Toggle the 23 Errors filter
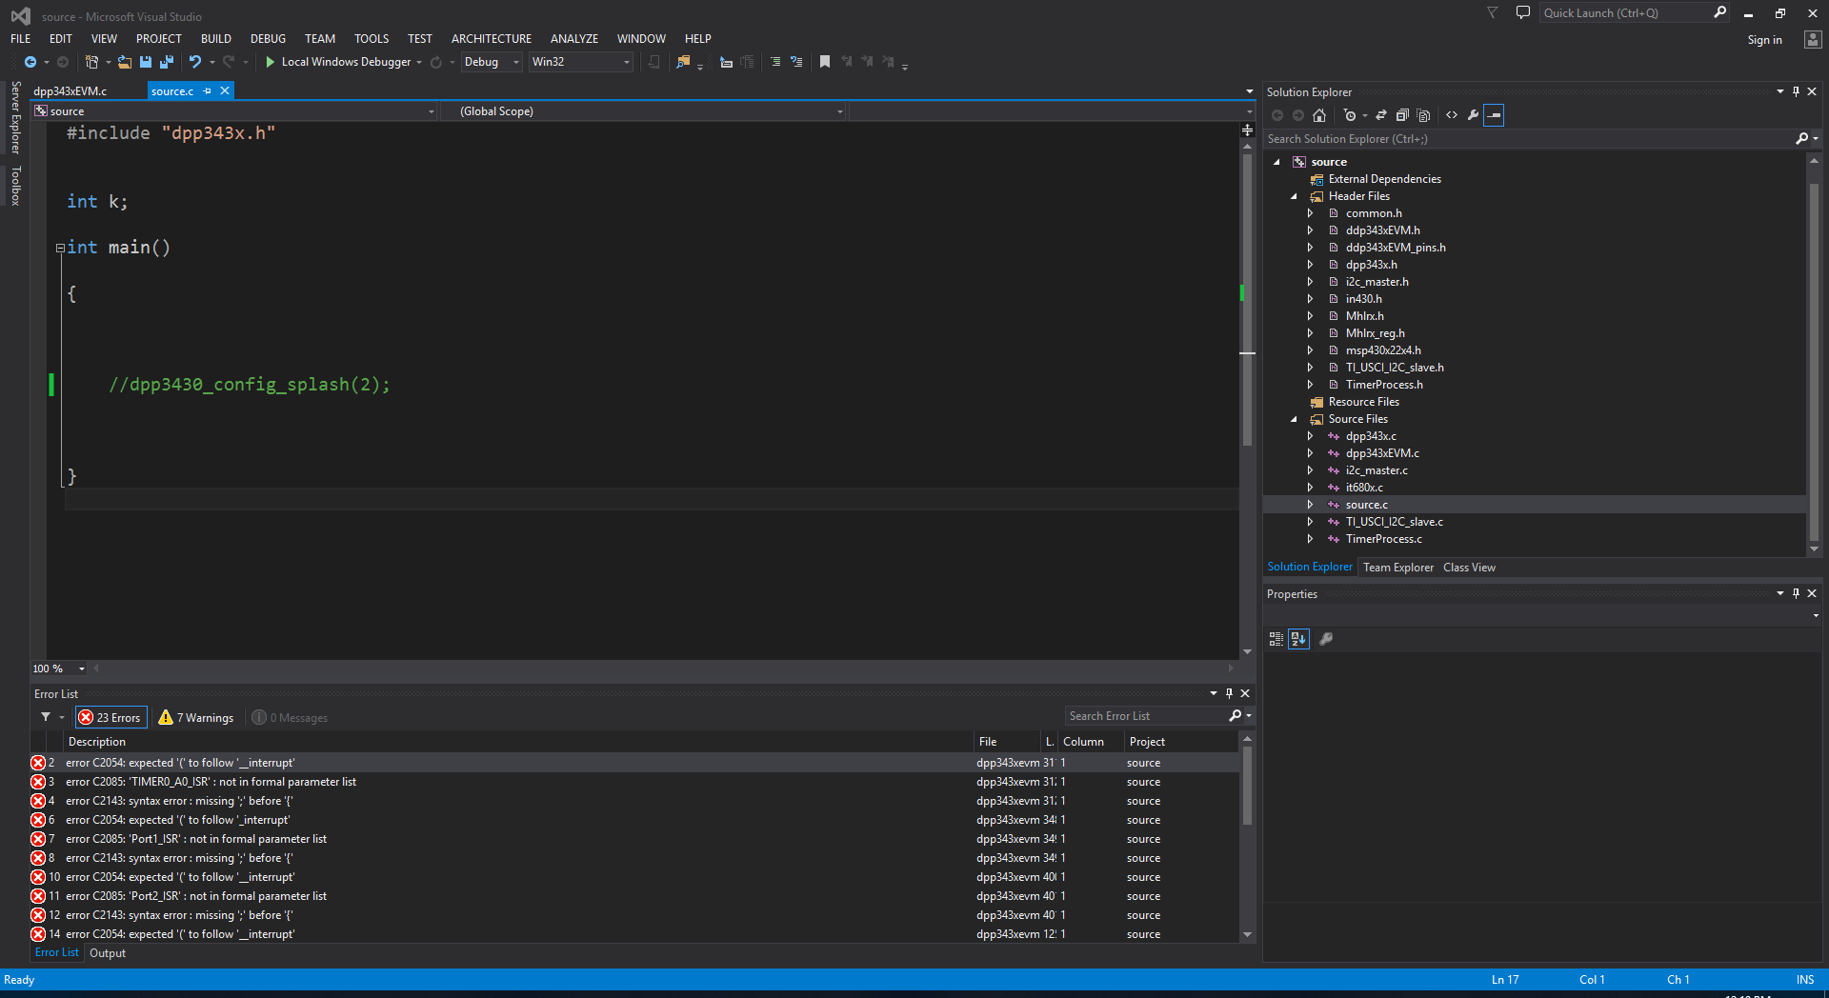The height and width of the screenshot is (998, 1829). click(111, 717)
